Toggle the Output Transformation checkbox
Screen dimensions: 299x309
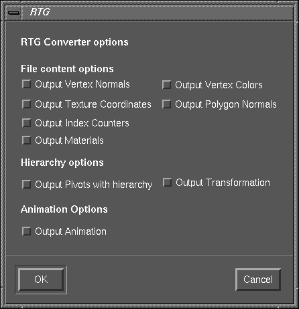coord(168,183)
